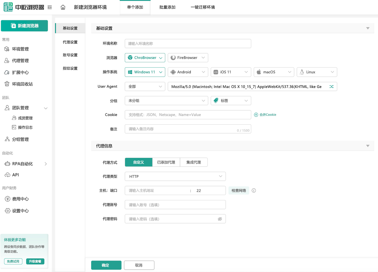Expand the RPA自动化 sidebar menu
Image resolution: width=378 pixels, height=272 pixels.
(26, 164)
